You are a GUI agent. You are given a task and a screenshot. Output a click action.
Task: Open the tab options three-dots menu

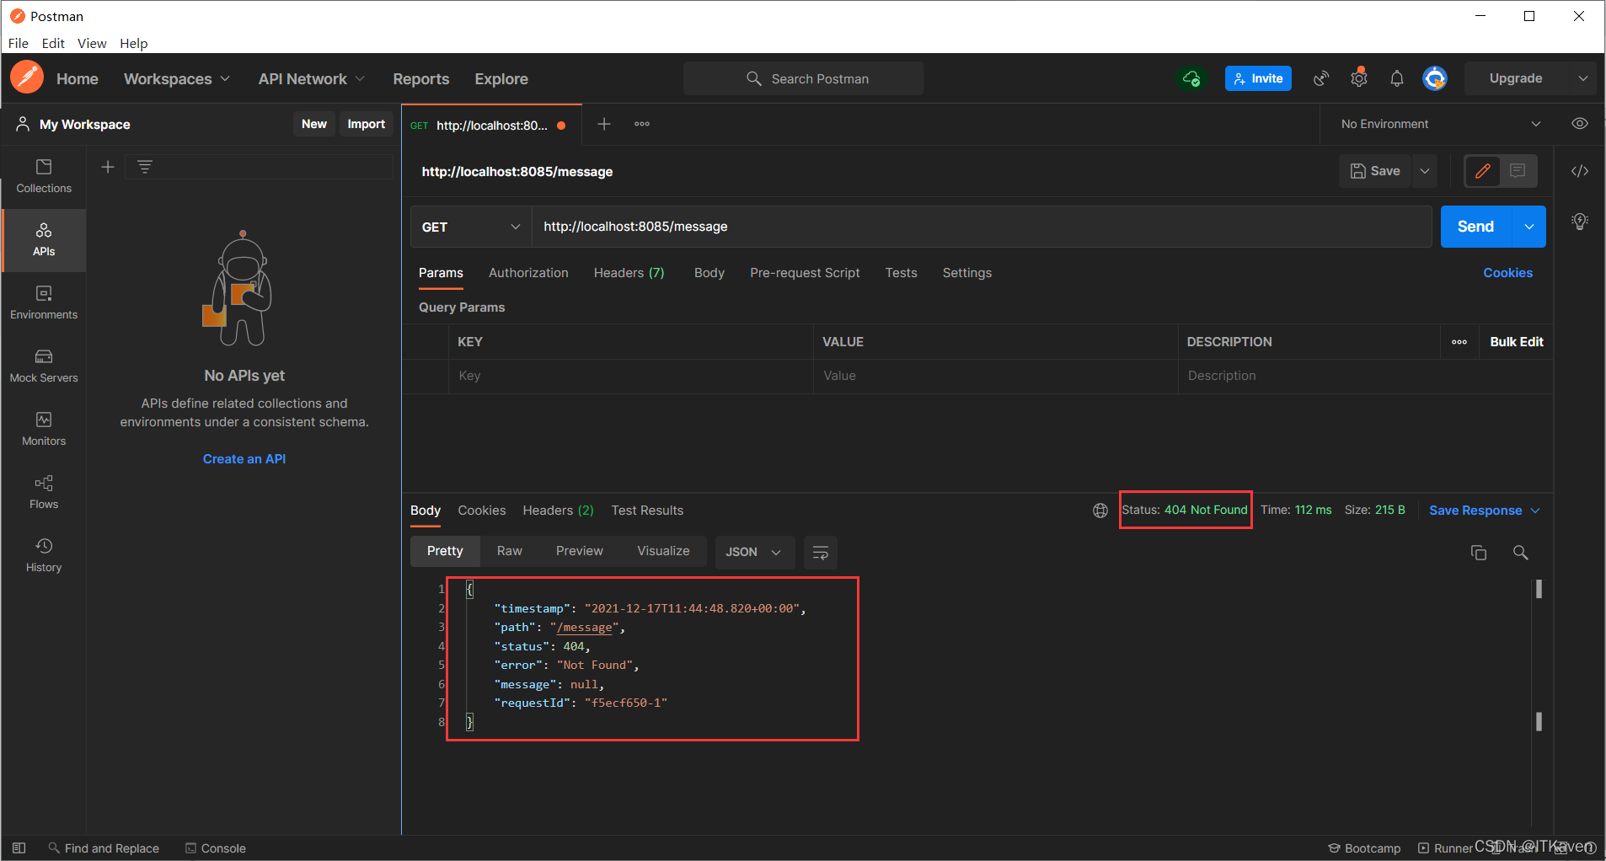pyautogui.click(x=642, y=124)
